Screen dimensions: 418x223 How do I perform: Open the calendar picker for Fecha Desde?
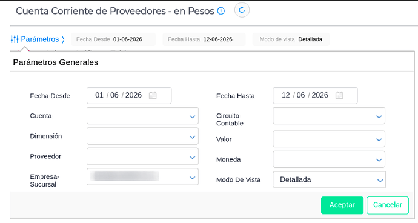[x=153, y=95]
